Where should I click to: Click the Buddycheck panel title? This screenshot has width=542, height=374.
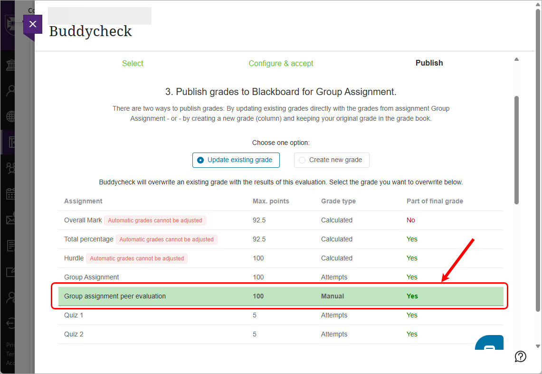91,31
